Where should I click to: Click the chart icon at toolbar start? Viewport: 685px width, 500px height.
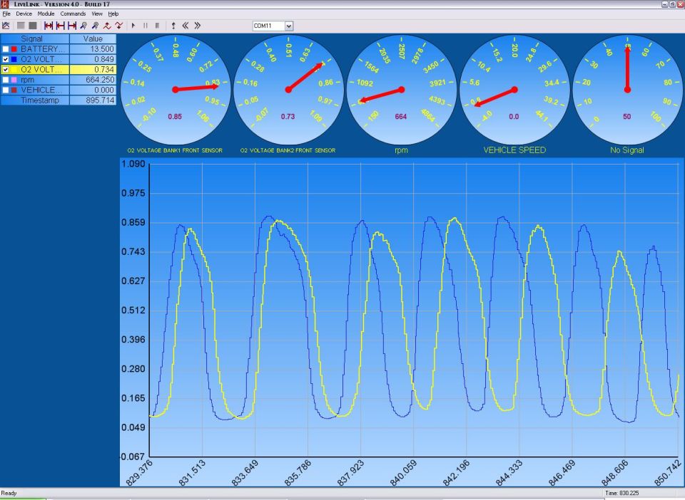click(x=6, y=26)
